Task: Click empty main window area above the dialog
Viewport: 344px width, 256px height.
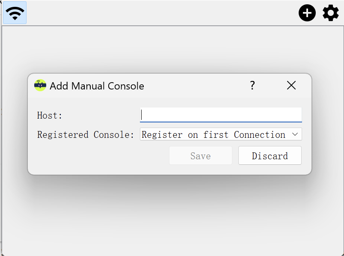Action: 171,49
